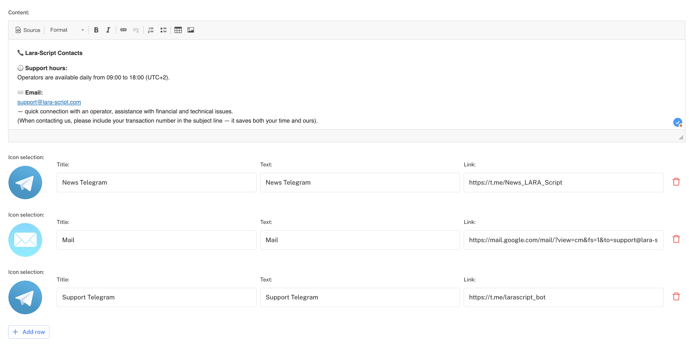The height and width of the screenshot is (344, 689).
Task: Toggle bold formatting in editor toolbar
Action: 96,30
